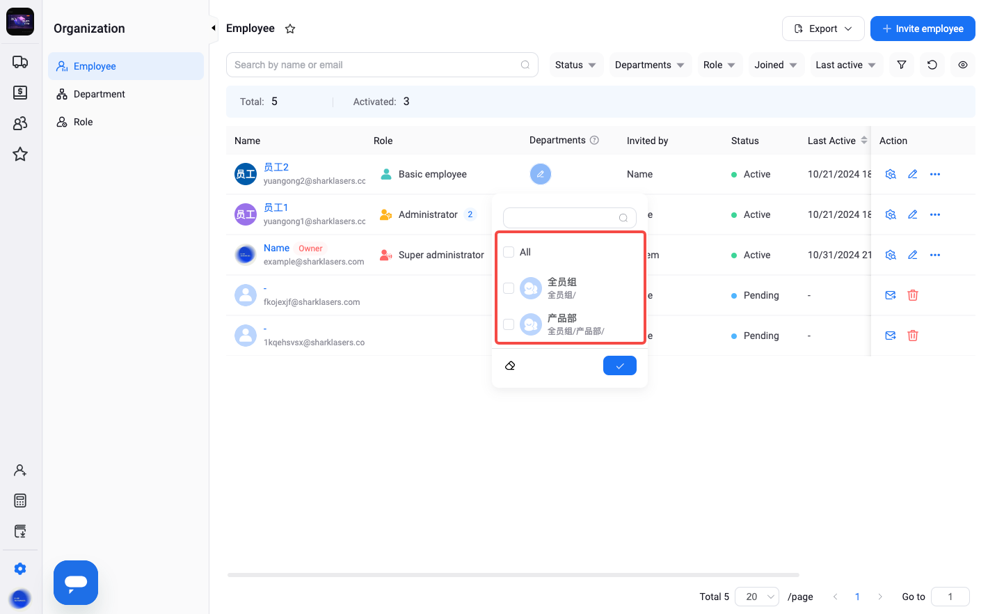The image size is (988, 614).
Task: Click the search by name or email field
Action: tap(382, 65)
